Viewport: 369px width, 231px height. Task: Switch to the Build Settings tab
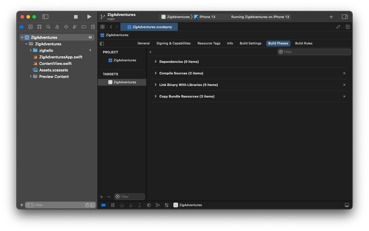click(x=250, y=44)
